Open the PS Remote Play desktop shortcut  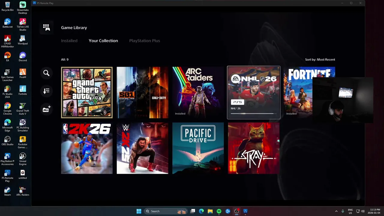7,176
